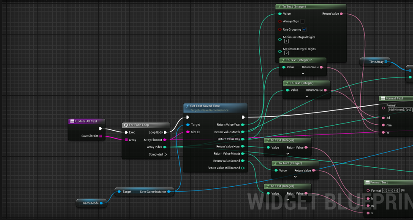Viewport: 413px width, 220px height.
Task: Click the Slot ID input pin
Action: (188, 132)
